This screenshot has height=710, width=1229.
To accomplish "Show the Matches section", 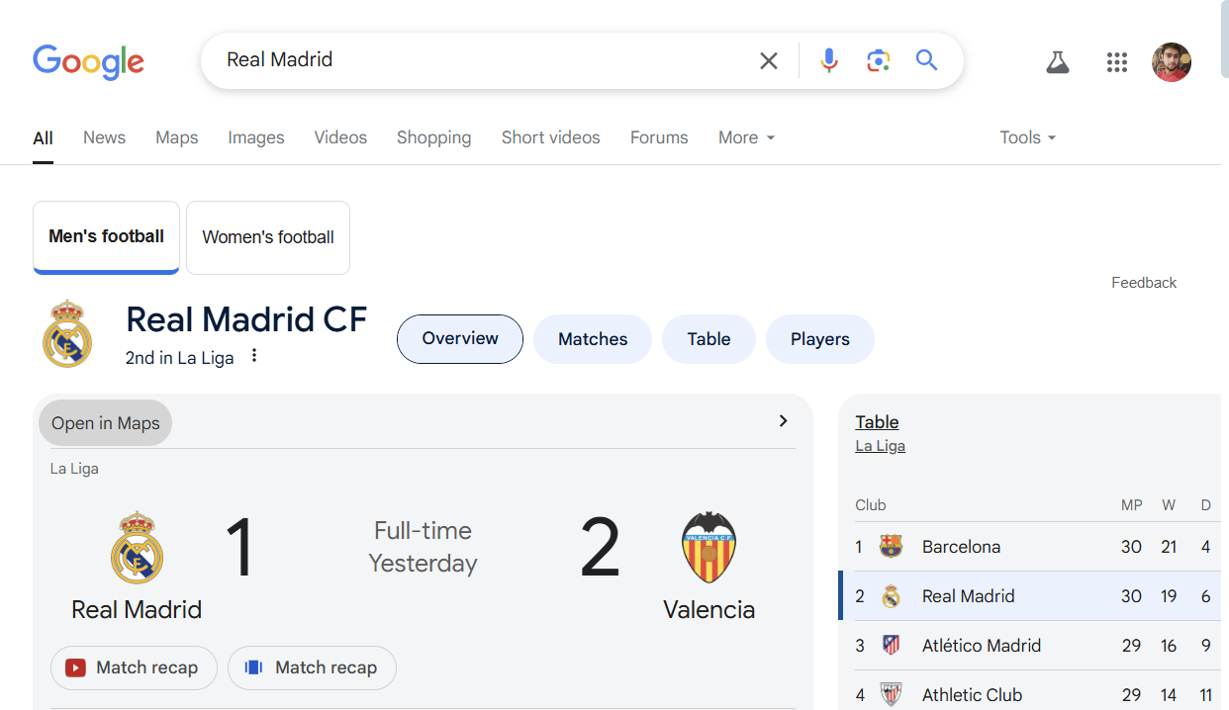I will click(593, 339).
